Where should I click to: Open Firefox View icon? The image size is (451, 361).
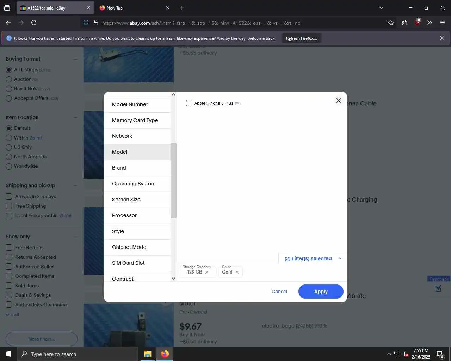(7, 8)
